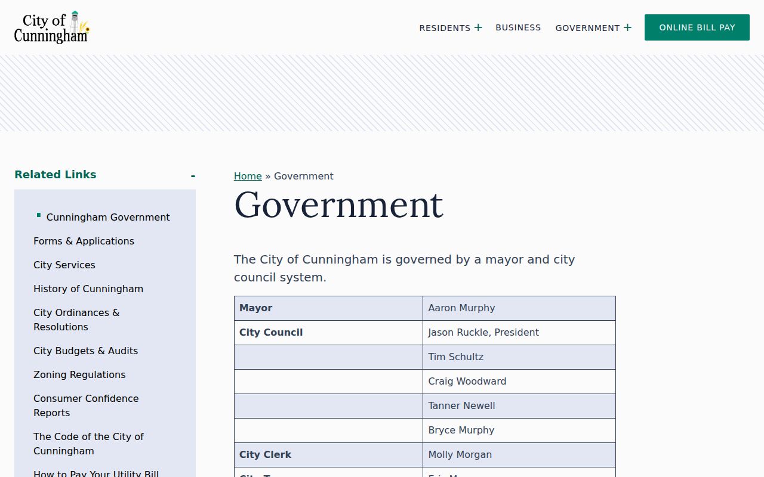This screenshot has width=764, height=477.
Task: Select the Aaron Murphy table cell
Action: 519,308
